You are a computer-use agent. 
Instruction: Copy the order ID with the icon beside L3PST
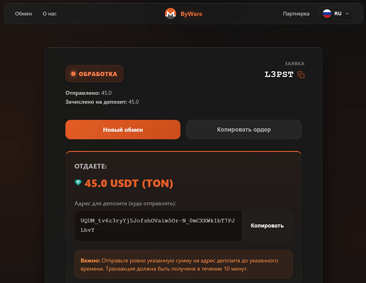[301, 75]
